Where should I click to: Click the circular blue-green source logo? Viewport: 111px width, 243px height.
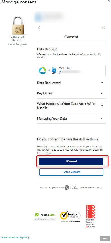(x=42, y=71)
